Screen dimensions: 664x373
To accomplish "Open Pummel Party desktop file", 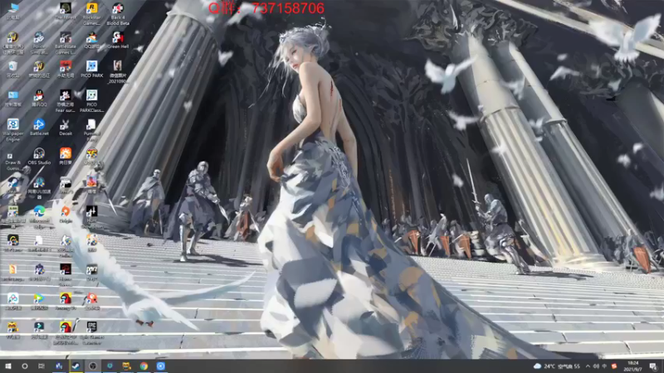I will pyautogui.click(x=91, y=130).
